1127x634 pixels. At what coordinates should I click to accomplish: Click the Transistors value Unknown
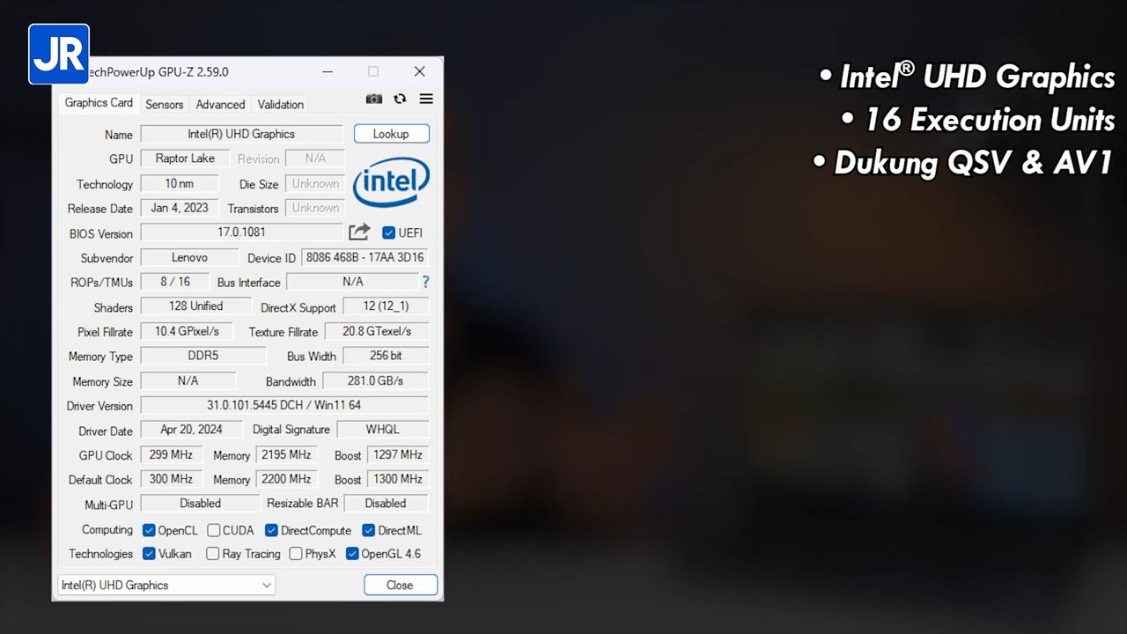(315, 208)
